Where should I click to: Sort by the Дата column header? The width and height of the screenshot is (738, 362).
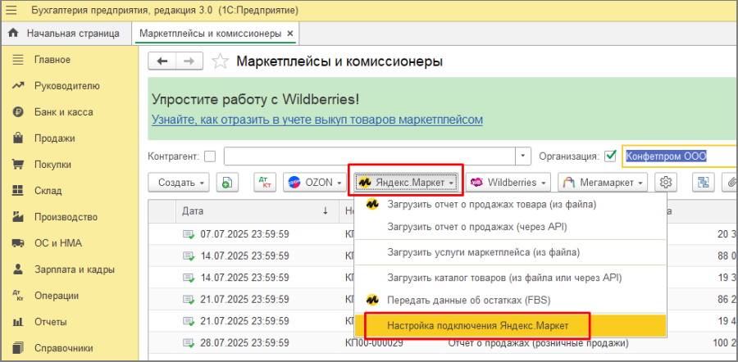[257, 211]
